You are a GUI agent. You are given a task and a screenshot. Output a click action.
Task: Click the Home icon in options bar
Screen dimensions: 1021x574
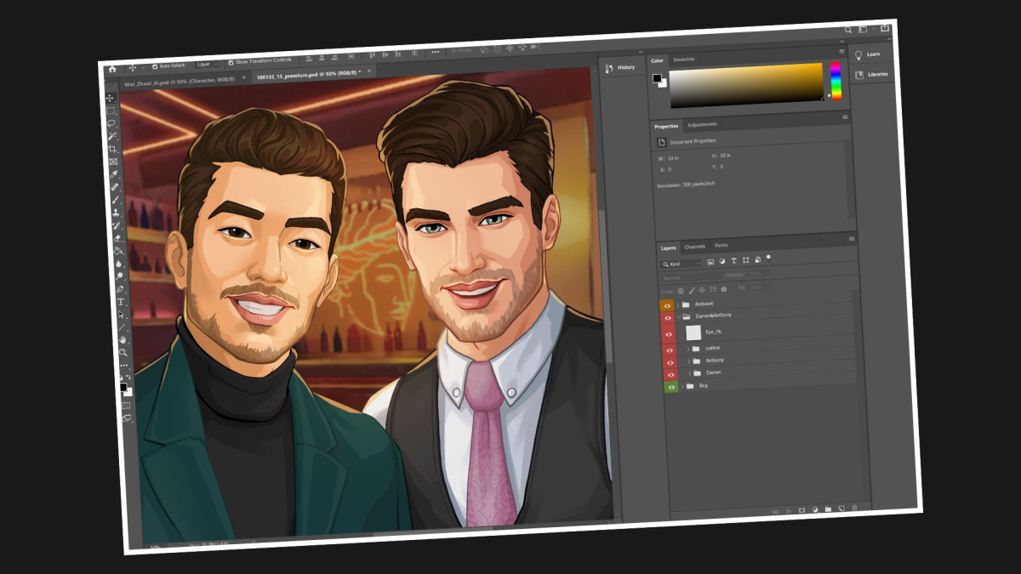(111, 70)
